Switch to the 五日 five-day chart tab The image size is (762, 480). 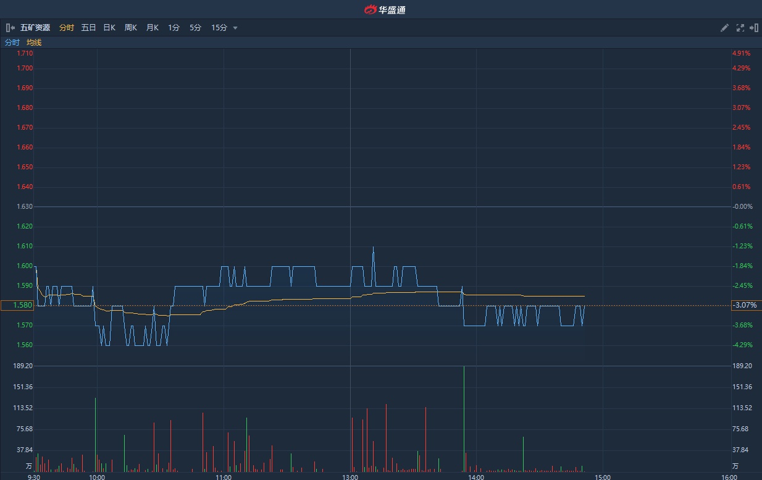pyautogui.click(x=88, y=28)
